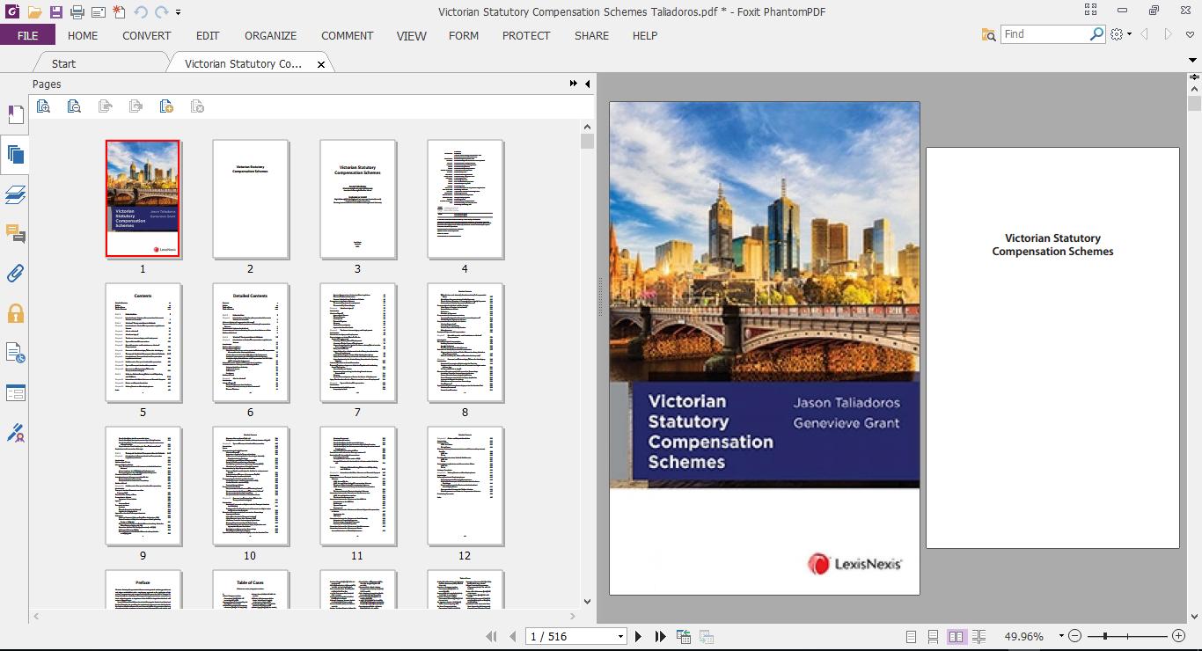Redo the last action
Image resolution: width=1202 pixels, height=651 pixels.
[161, 12]
